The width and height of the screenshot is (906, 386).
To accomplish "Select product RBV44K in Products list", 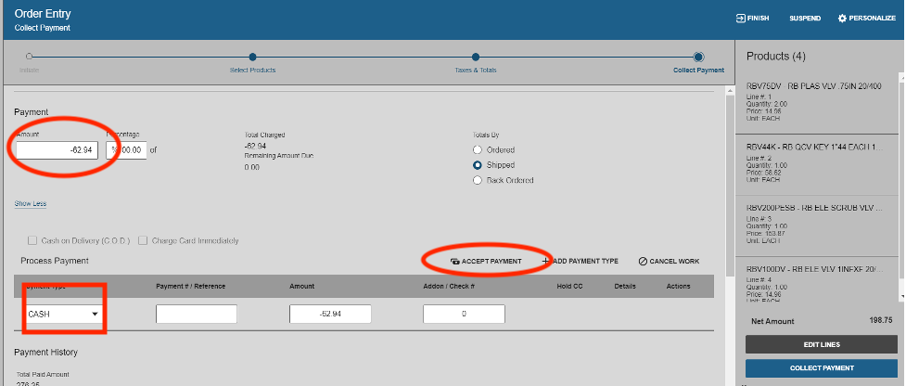I will pos(816,164).
